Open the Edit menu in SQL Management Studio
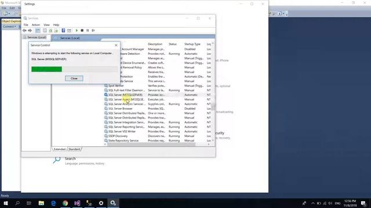This screenshot has height=208, width=371. coord(12,8)
